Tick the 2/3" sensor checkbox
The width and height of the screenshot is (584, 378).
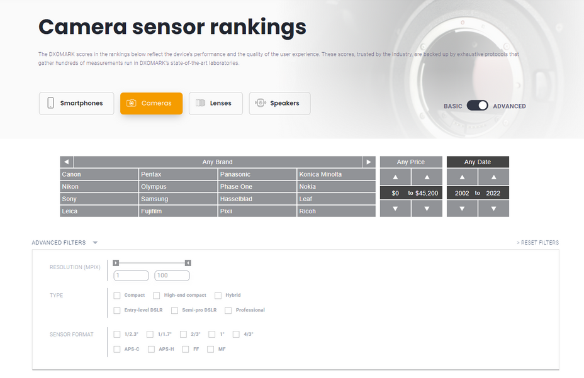click(183, 335)
